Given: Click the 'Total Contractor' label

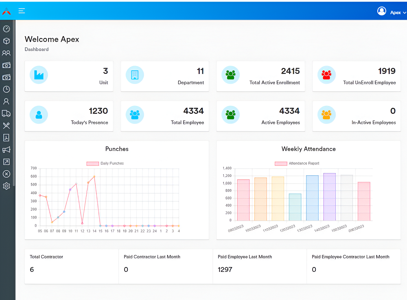Looking at the screenshot, I should (46, 257).
